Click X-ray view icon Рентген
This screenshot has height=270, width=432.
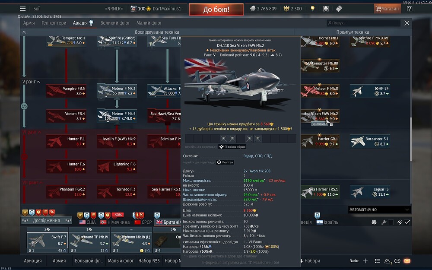(x=226, y=162)
